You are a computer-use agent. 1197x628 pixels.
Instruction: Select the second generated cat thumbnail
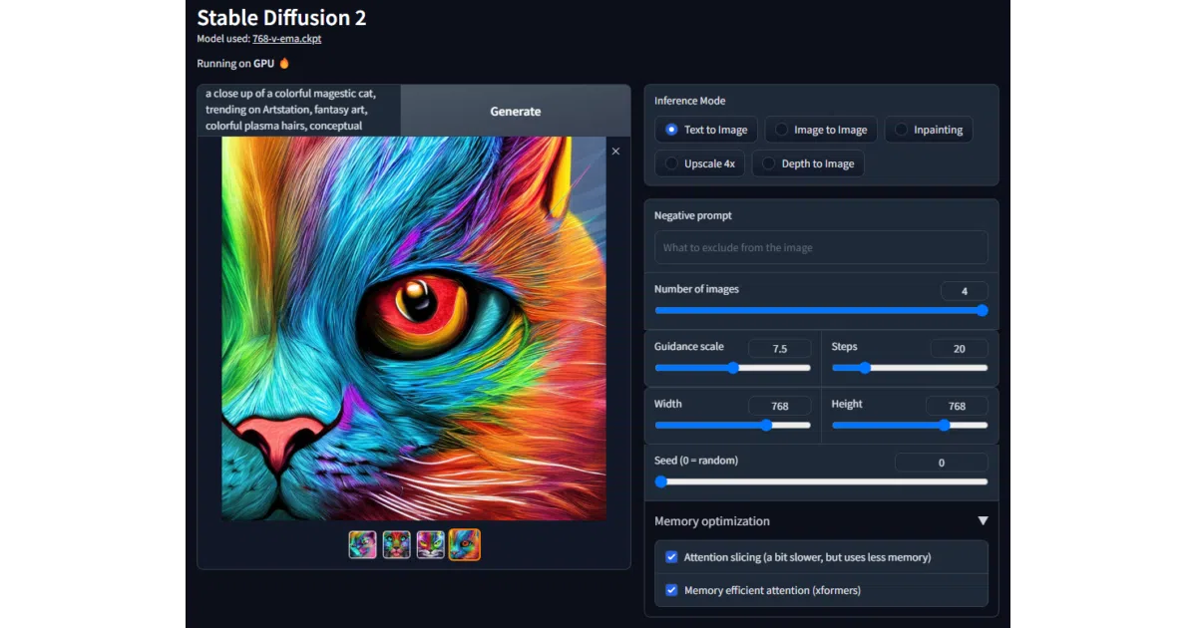pos(397,544)
